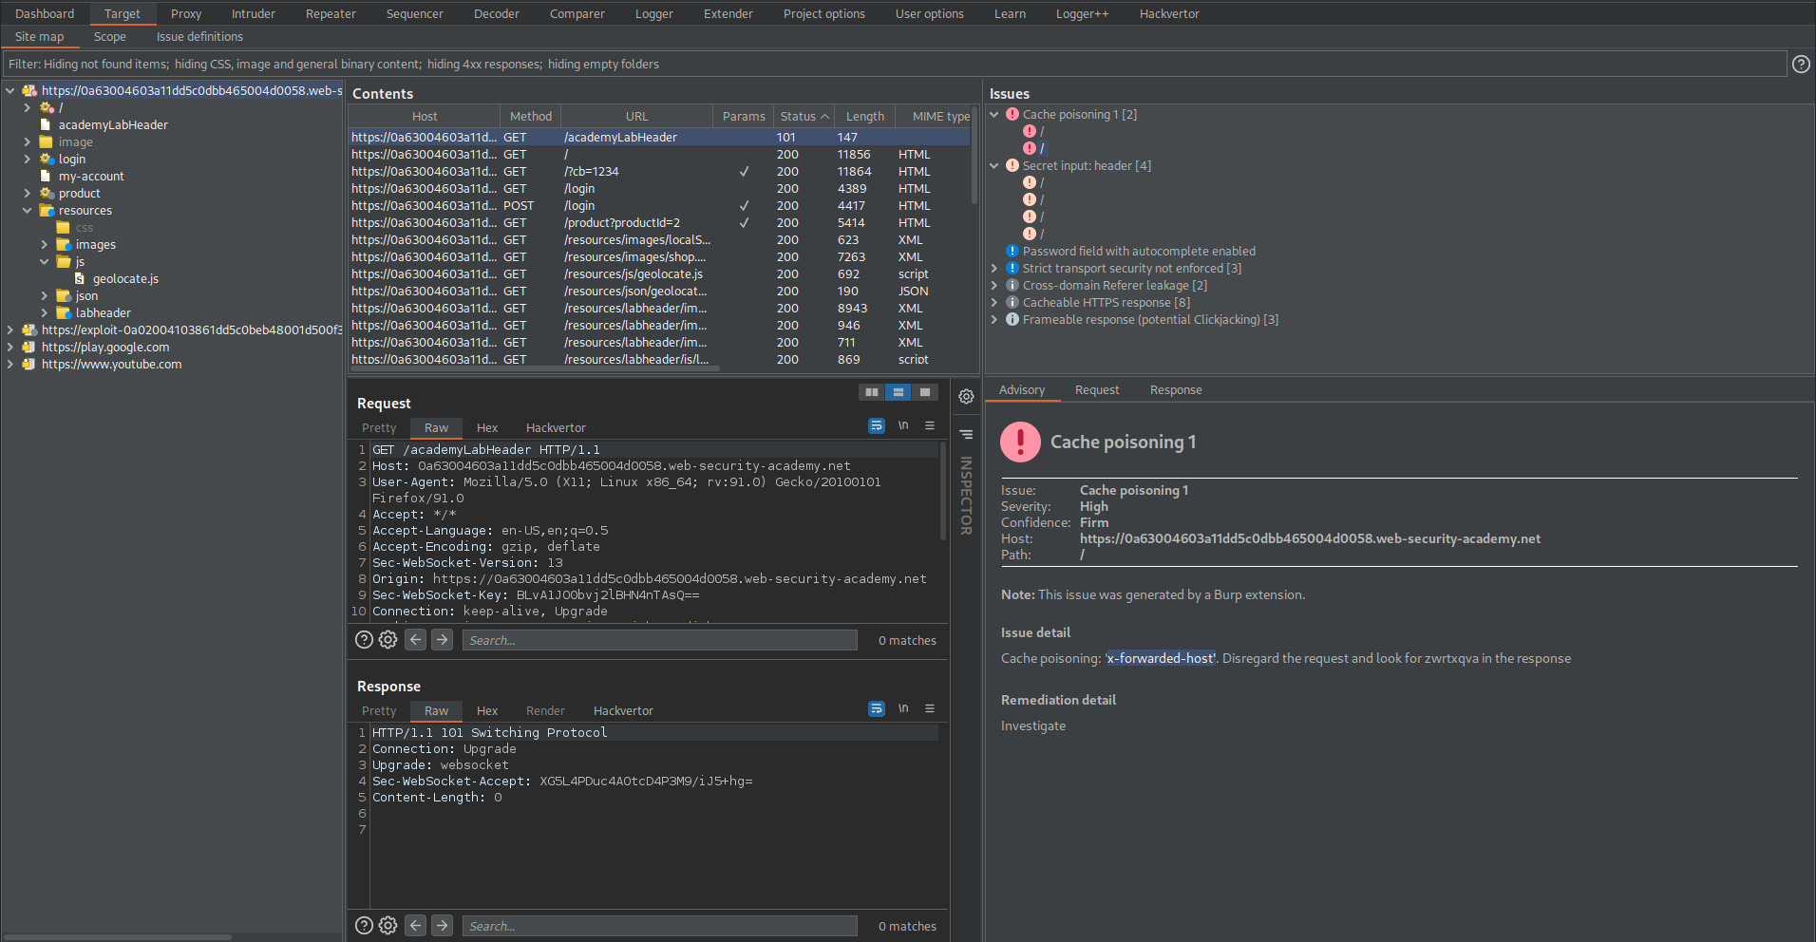Expand the www.youtube.com host node
The width and height of the screenshot is (1816, 942).
10,365
